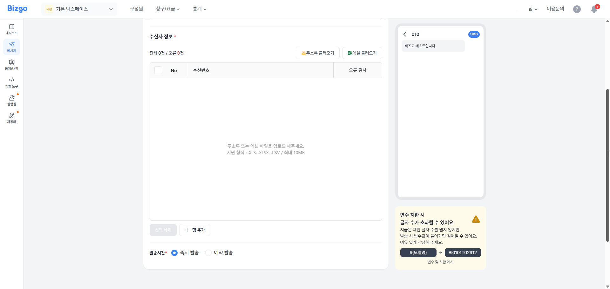Screen dimensions: 610x289
Task: Check the select-all checkbox in recipient table
Action: (158, 70)
